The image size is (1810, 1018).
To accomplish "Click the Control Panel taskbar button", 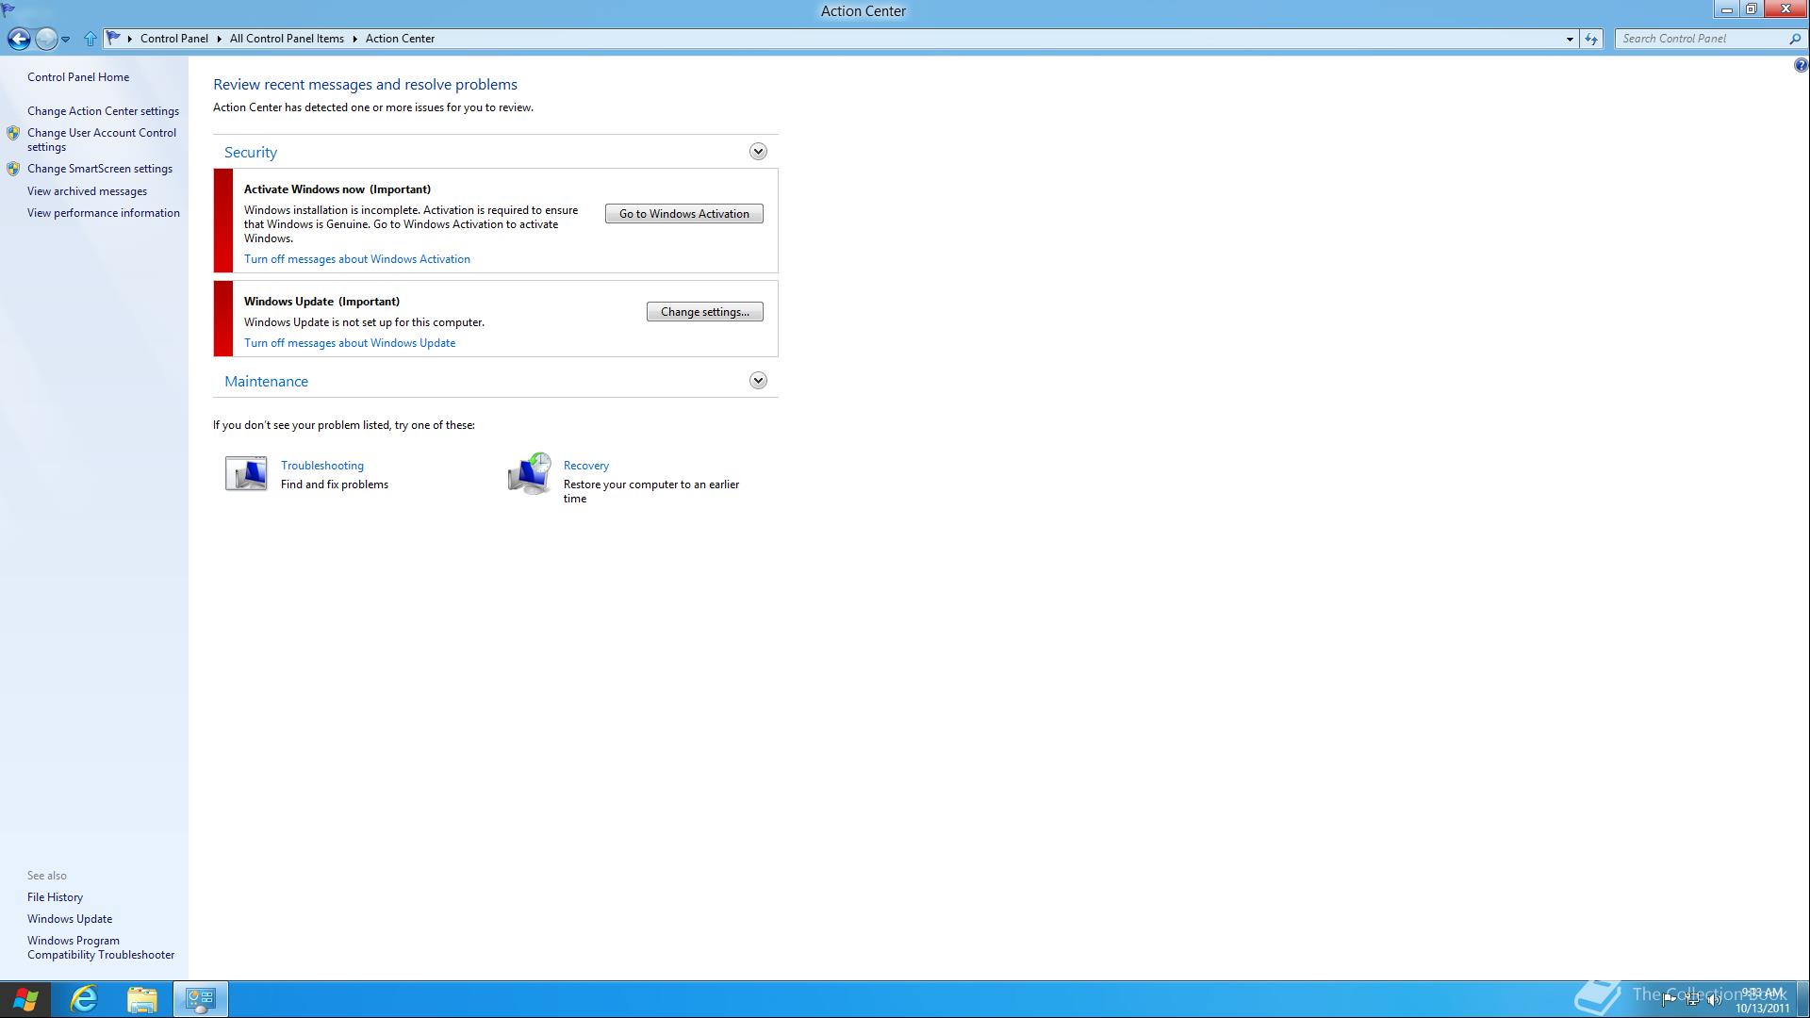I will point(200,999).
